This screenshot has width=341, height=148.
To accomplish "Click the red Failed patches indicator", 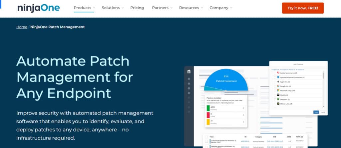I will pyautogui.click(x=208, y=115).
